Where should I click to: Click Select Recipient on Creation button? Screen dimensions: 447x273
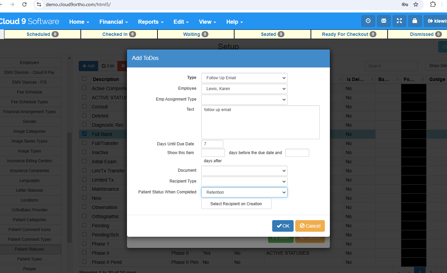[x=236, y=204]
